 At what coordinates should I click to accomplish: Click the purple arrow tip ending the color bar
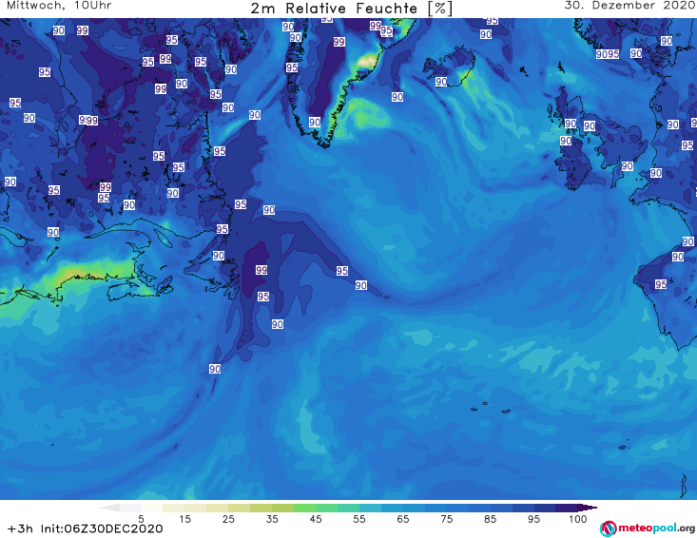point(588,508)
